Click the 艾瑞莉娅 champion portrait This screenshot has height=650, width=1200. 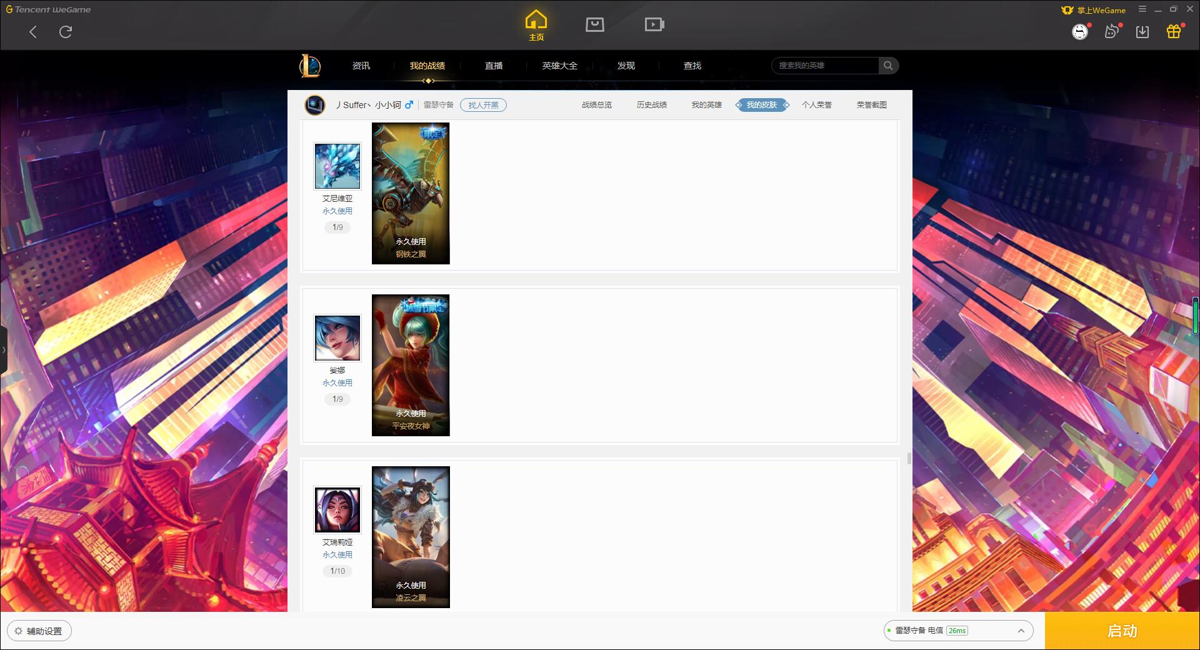[x=337, y=510]
